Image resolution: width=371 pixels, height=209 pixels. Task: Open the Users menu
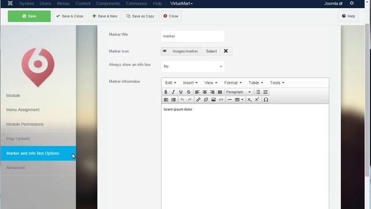[x=45, y=3]
